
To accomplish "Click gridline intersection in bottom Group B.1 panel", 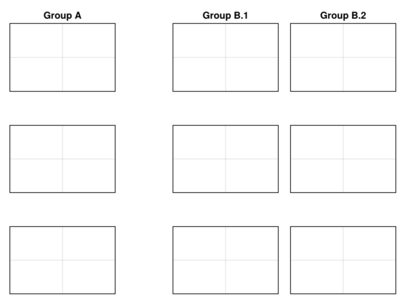I will [226, 260].
